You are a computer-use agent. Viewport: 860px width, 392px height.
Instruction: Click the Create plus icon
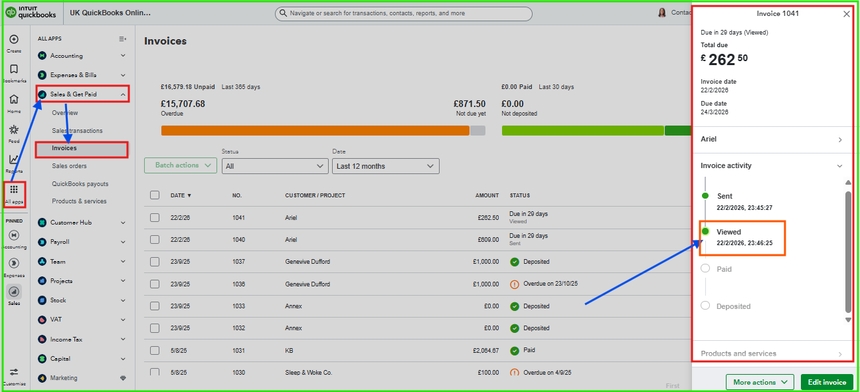click(x=14, y=39)
